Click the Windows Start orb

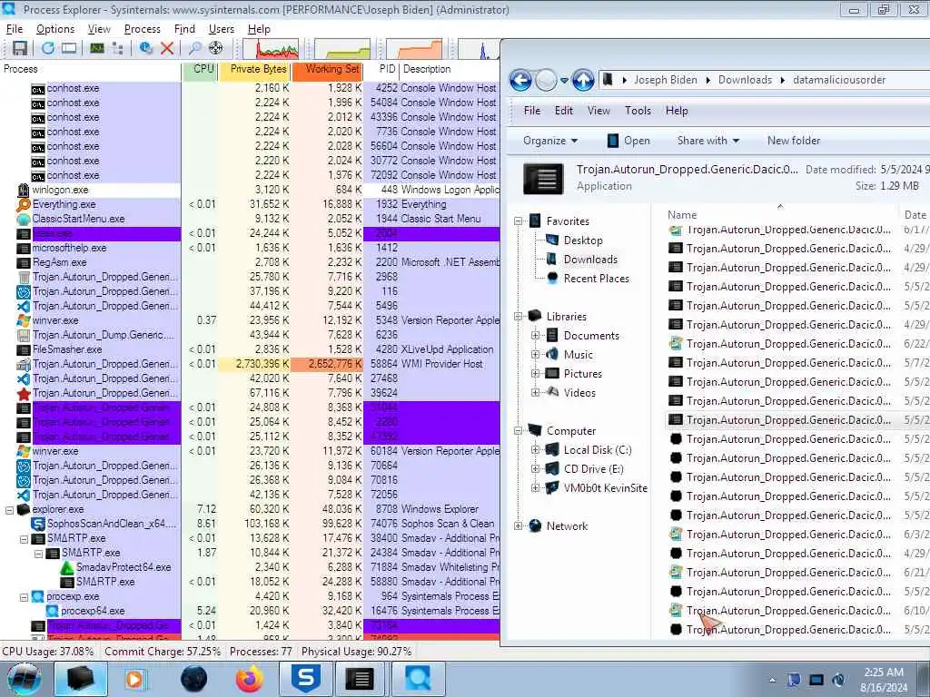point(24,679)
